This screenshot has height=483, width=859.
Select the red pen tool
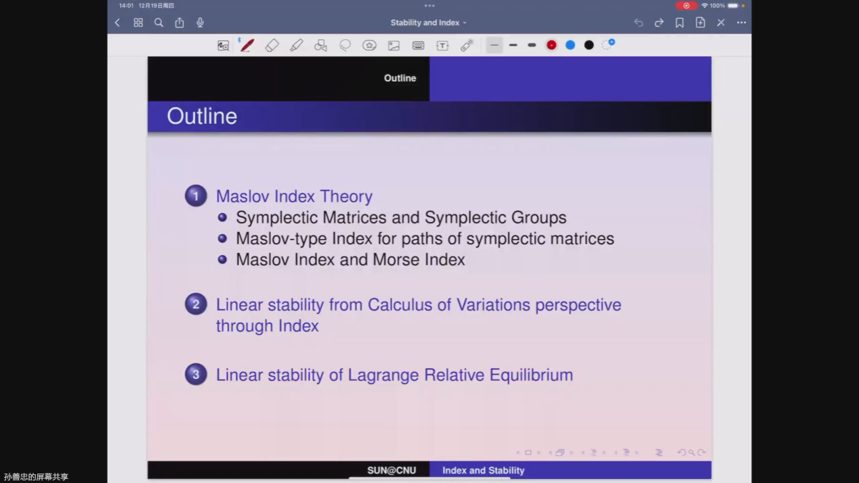coord(247,45)
